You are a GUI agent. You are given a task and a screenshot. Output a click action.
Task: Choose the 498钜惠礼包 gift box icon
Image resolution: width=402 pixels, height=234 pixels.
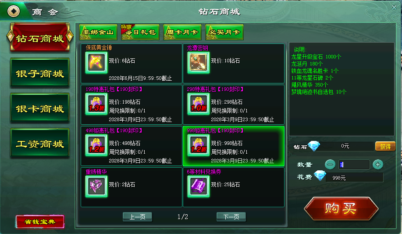96,145
